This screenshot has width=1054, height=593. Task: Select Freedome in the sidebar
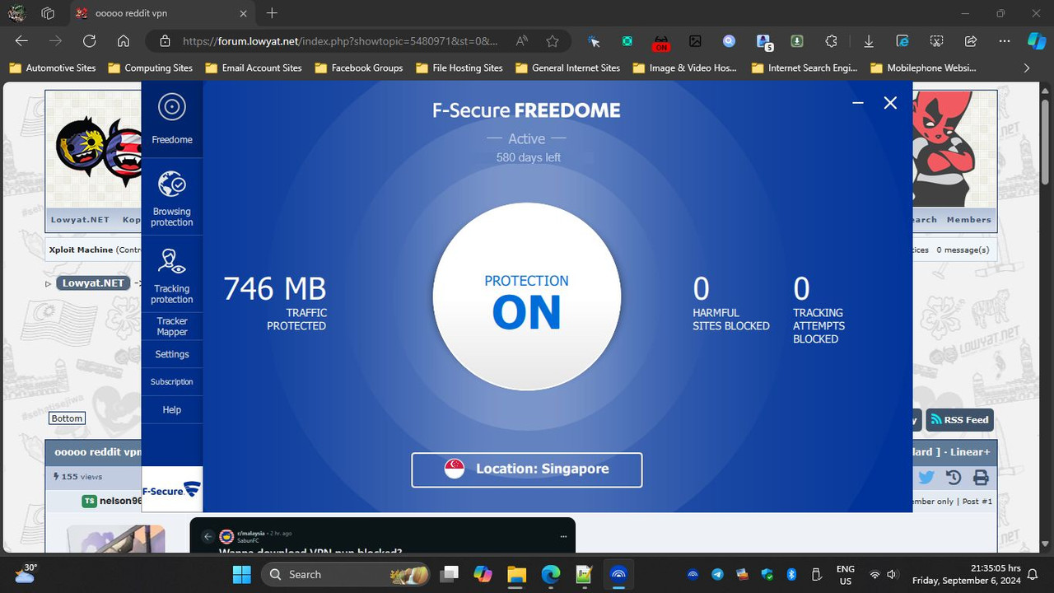[x=171, y=118]
